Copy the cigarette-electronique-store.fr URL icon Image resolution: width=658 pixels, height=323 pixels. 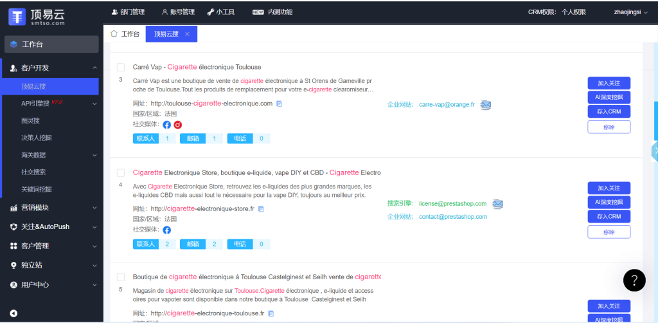point(262,209)
